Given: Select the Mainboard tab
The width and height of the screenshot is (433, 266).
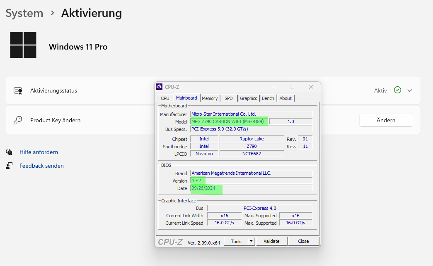Looking at the screenshot, I should coord(187,98).
